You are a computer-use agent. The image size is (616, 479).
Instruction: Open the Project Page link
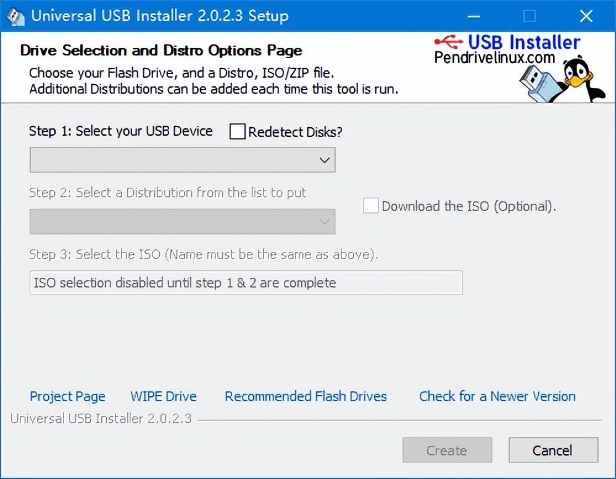point(67,396)
